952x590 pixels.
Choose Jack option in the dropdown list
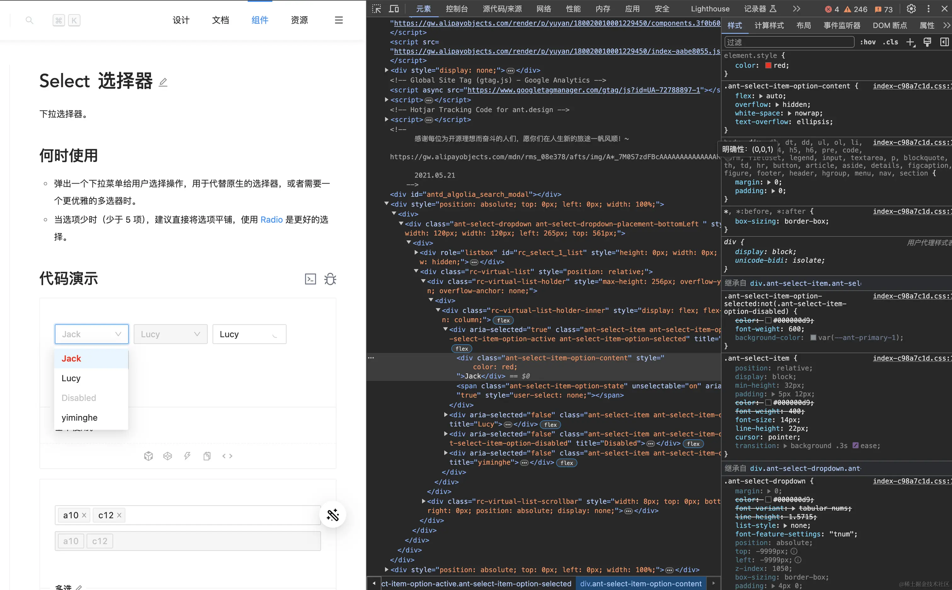[91, 359]
